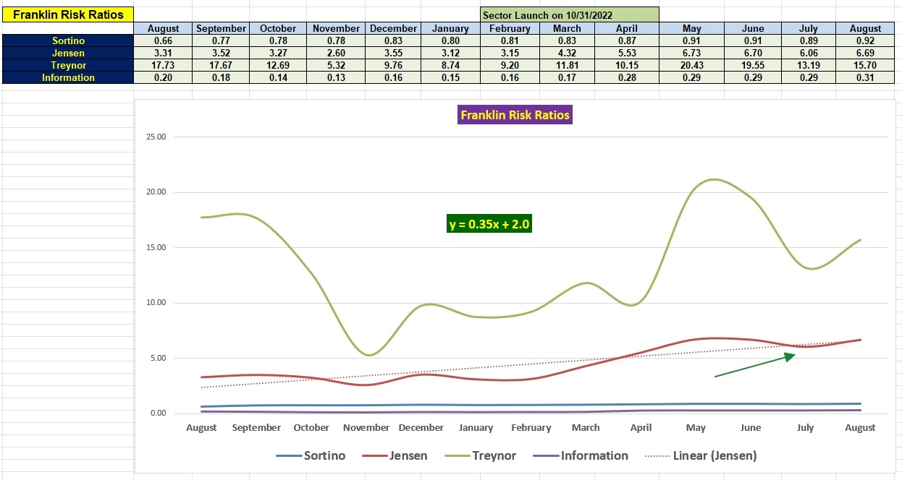Click the Information value 0.28 cell
Image resolution: width=902 pixels, height=480 pixels.
tap(627, 77)
